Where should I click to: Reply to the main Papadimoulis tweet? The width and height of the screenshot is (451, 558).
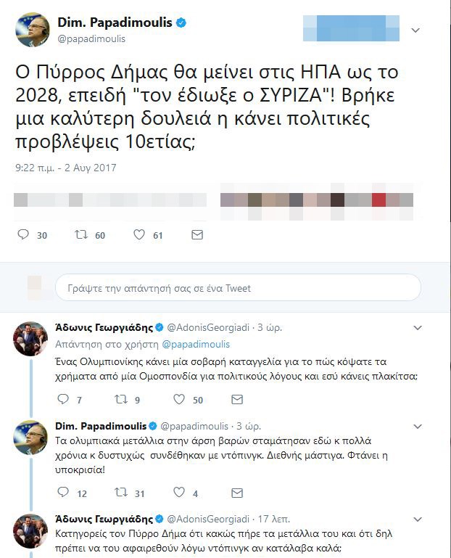click(23, 235)
